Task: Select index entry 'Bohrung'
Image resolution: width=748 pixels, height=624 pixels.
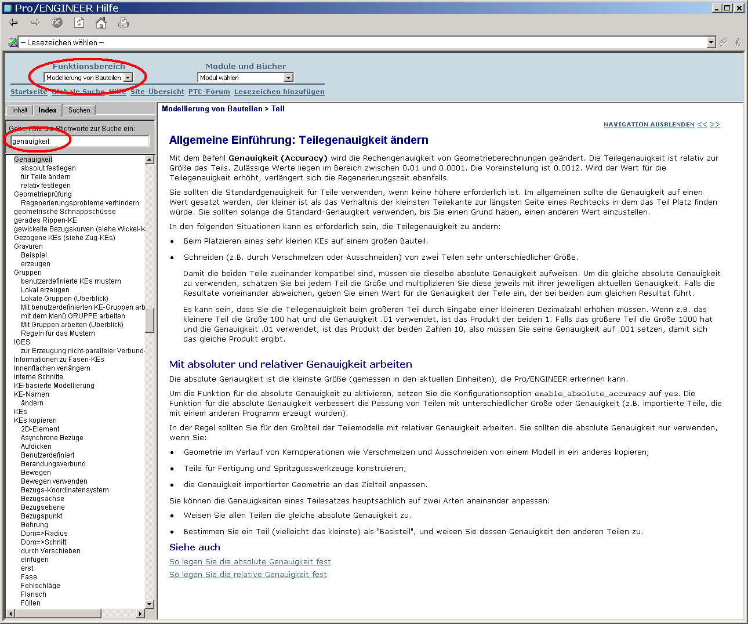Action: tap(34, 525)
